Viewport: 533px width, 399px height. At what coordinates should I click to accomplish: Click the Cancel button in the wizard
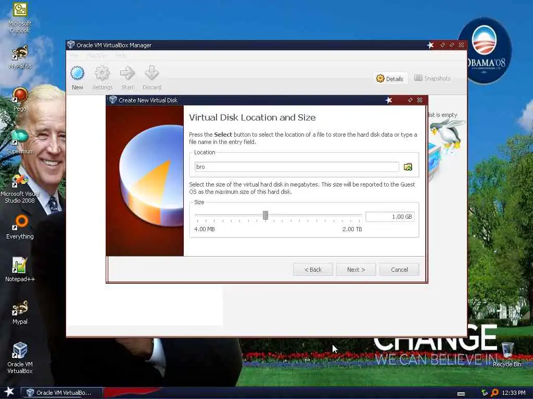pos(399,270)
